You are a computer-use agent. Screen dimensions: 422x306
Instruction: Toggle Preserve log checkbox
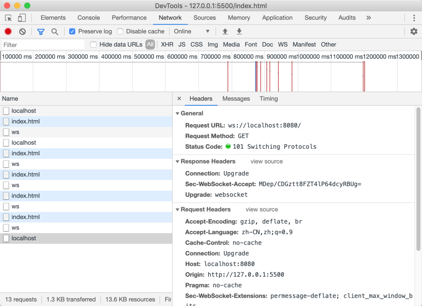[x=72, y=32]
